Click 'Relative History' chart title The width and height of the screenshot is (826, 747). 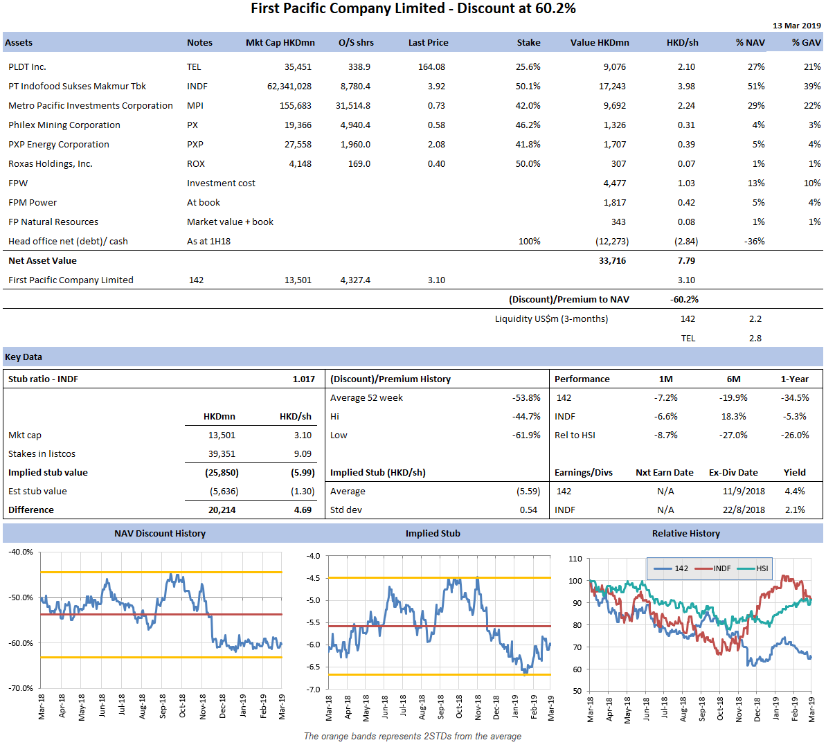686,534
